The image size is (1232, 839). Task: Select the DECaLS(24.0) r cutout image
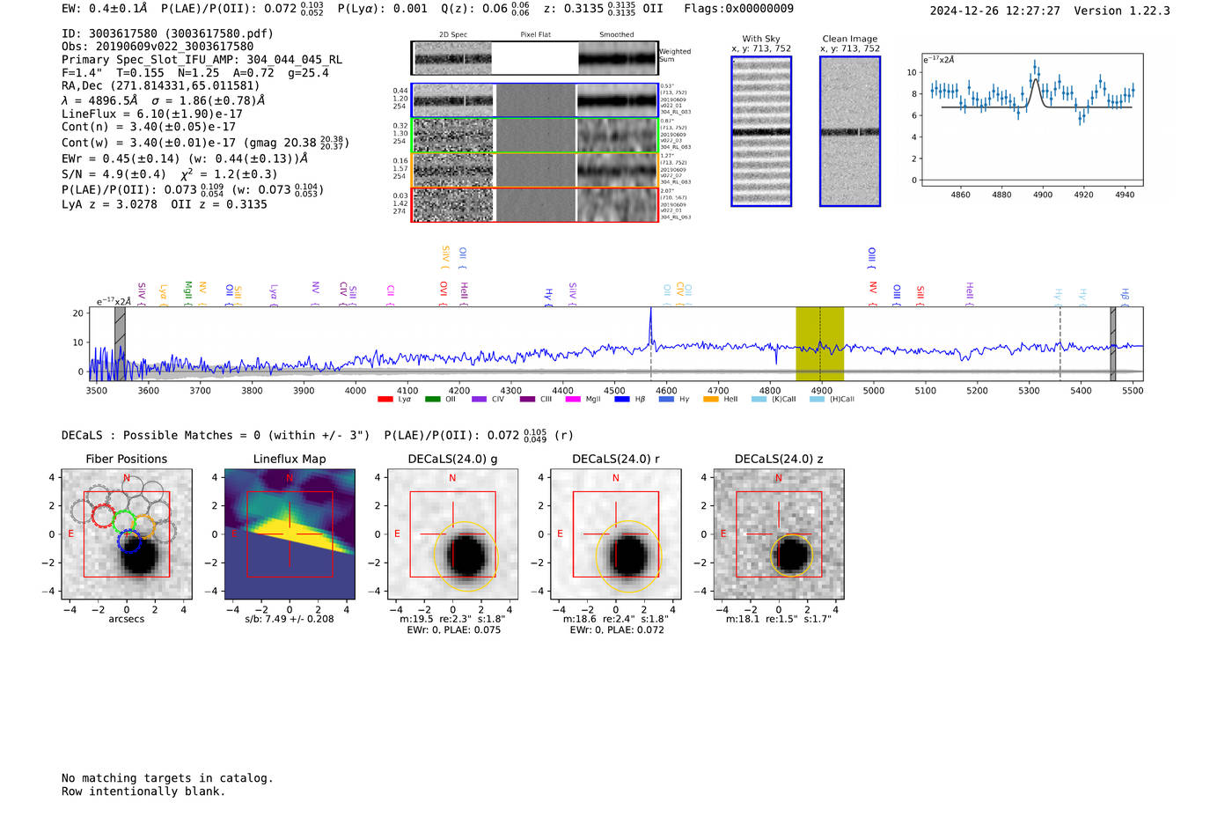tap(615, 534)
